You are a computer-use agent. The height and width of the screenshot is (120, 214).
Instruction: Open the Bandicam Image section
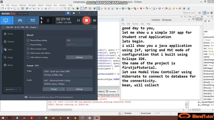click(x=8, y=57)
